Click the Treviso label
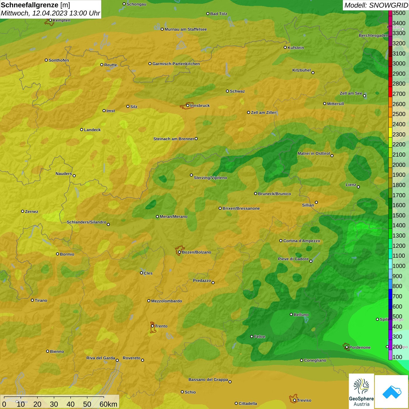Viewport: 409px width, 409px height. coord(304,400)
